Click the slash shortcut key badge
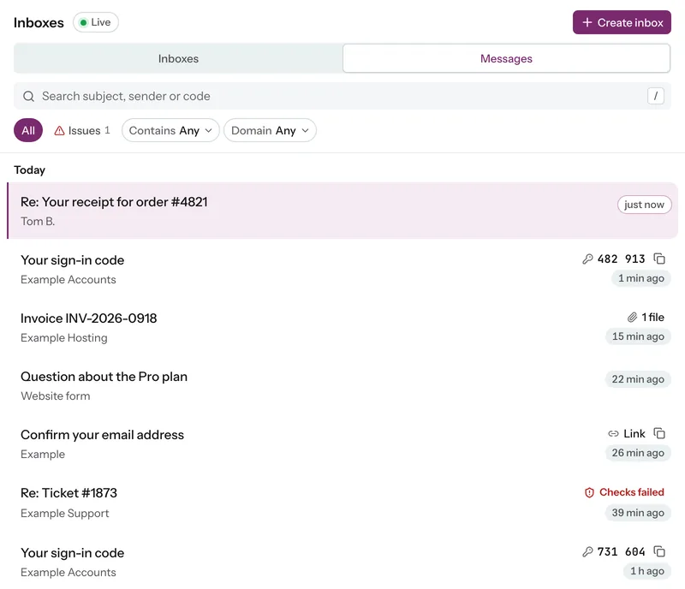The width and height of the screenshot is (685, 589). point(656,96)
